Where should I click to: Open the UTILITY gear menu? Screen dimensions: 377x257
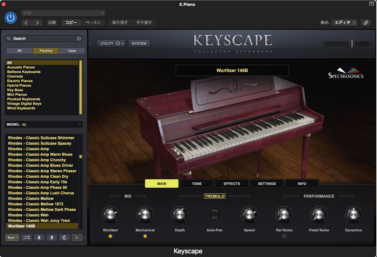pyautogui.click(x=111, y=43)
